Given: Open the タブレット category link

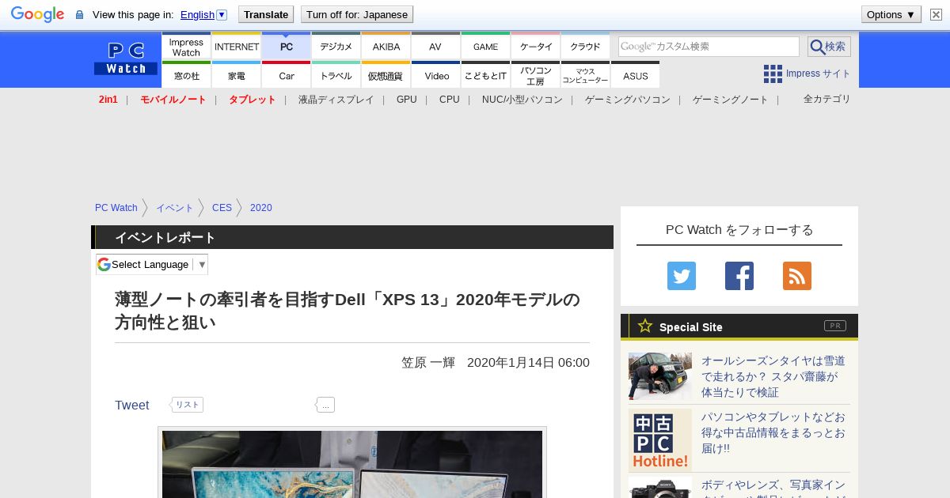Looking at the screenshot, I should (253, 100).
